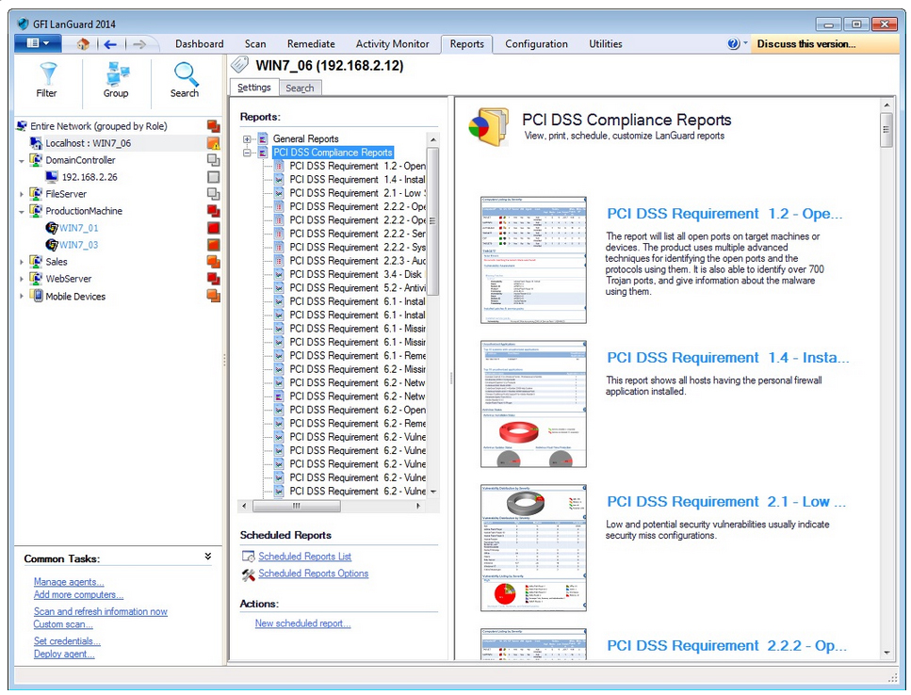Click the 192.168.2.26 status icon
This screenshot has width=911, height=695.
213,177
